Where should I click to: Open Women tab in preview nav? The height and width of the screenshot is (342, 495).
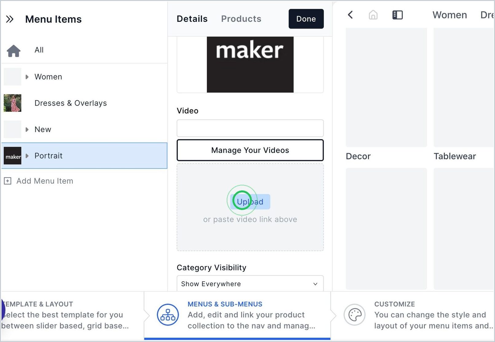click(449, 15)
